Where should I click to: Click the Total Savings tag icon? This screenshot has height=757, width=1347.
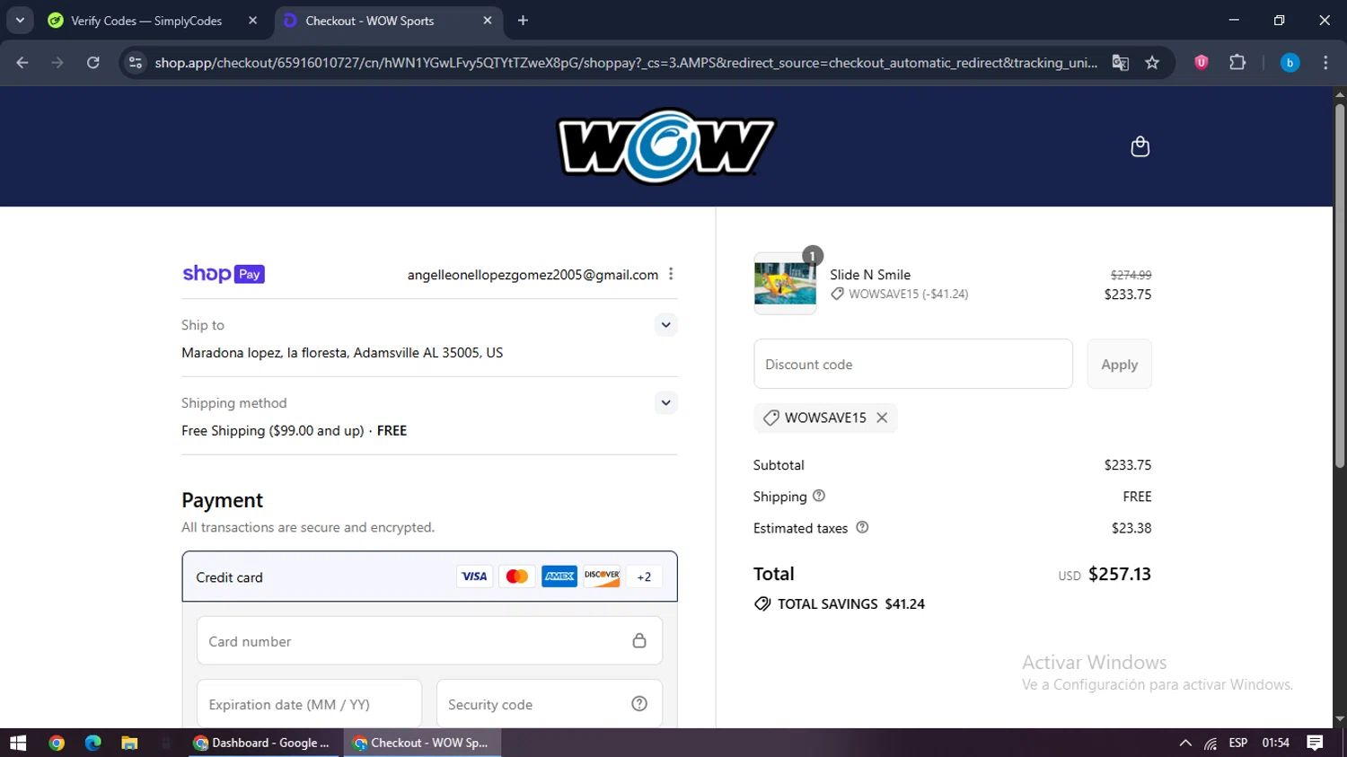(762, 603)
